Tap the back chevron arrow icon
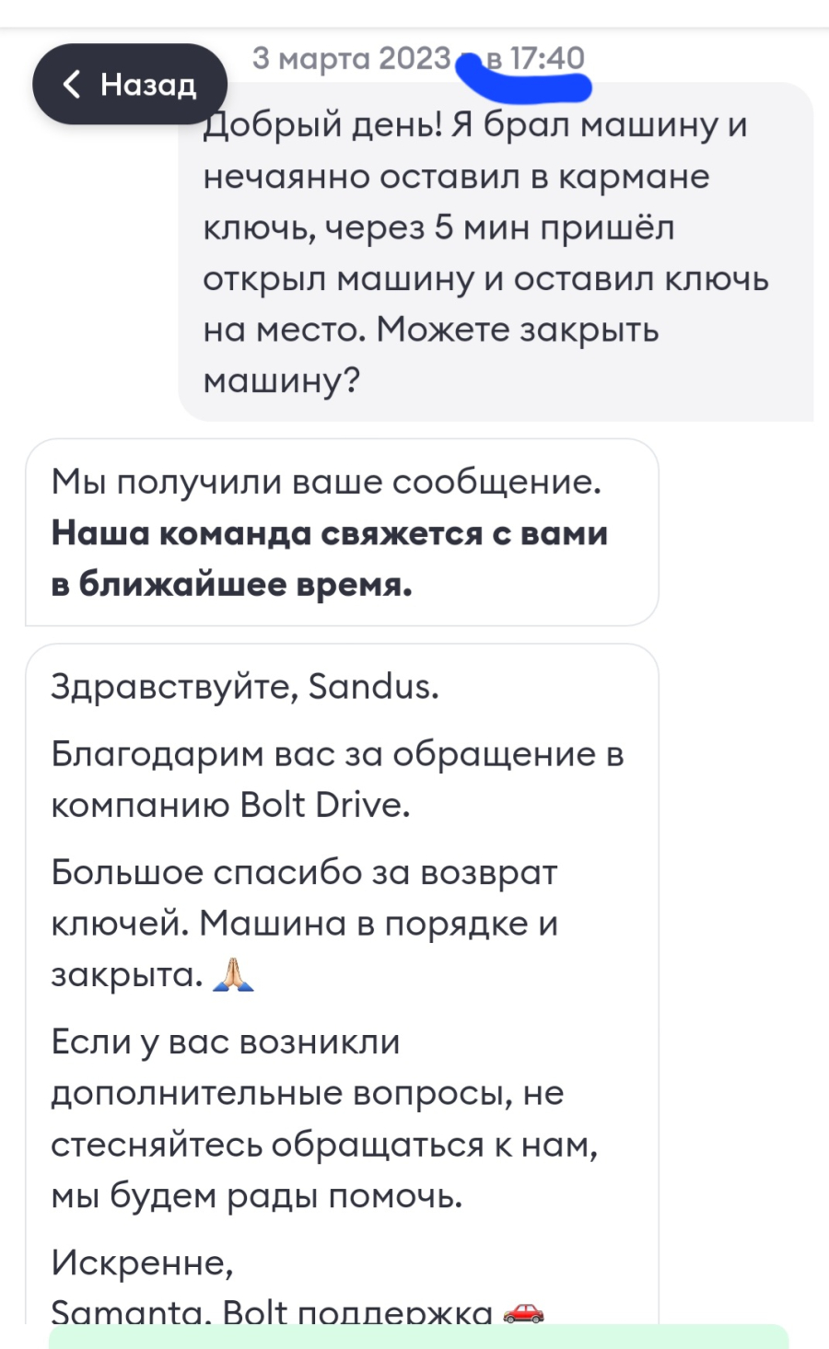The height and width of the screenshot is (1349, 829). pyautogui.click(x=72, y=85)
